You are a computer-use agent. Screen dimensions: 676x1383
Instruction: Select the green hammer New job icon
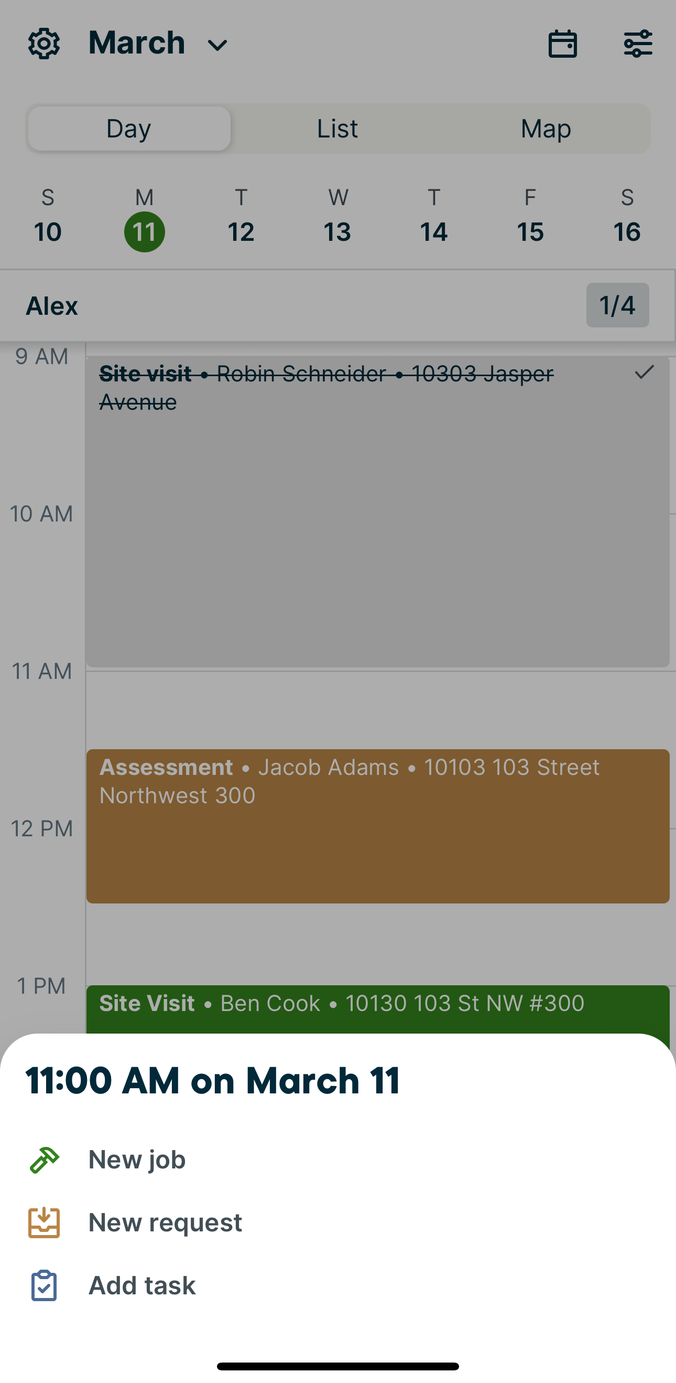[x=45, y=1158]
